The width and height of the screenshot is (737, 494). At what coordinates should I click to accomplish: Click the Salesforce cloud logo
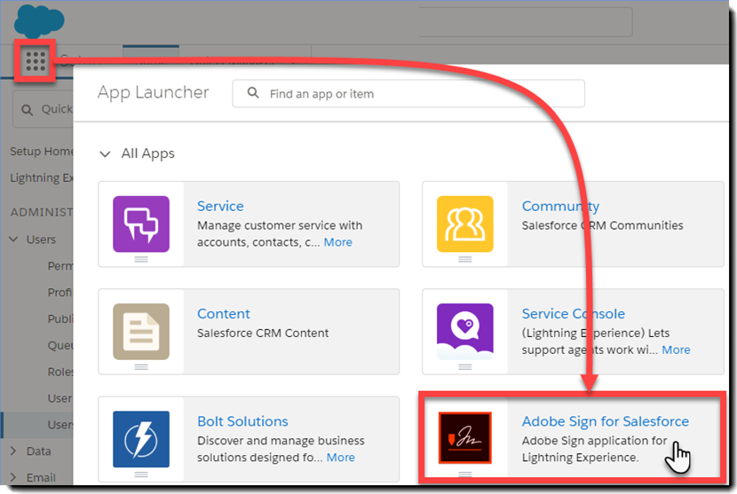pyautogui.click(x=39, y=21)
